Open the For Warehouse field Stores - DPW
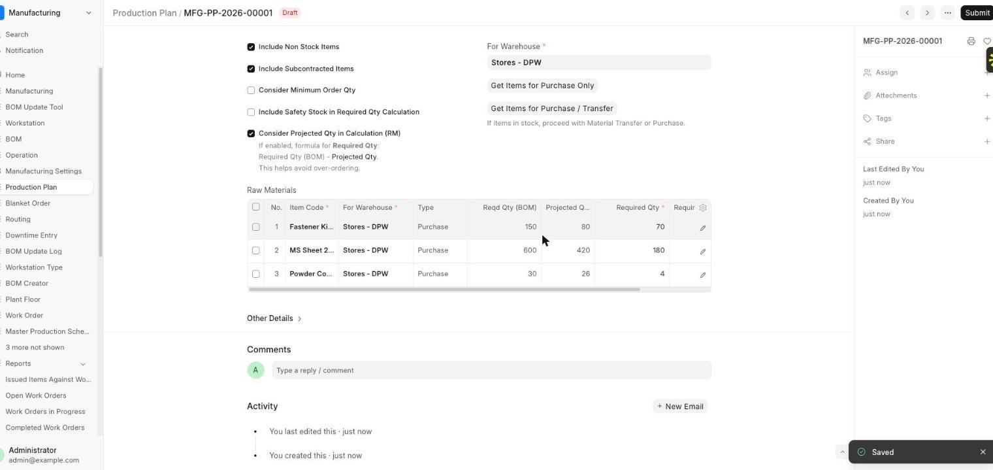This screenshot has width=993, height=470. pyautogui.click(x=599, y=63)
